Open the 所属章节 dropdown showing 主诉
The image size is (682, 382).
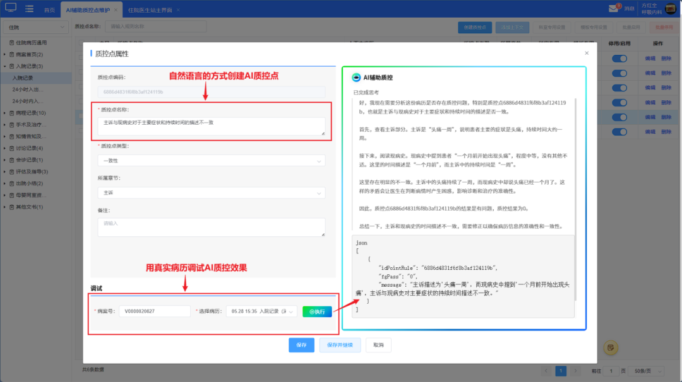212,193
